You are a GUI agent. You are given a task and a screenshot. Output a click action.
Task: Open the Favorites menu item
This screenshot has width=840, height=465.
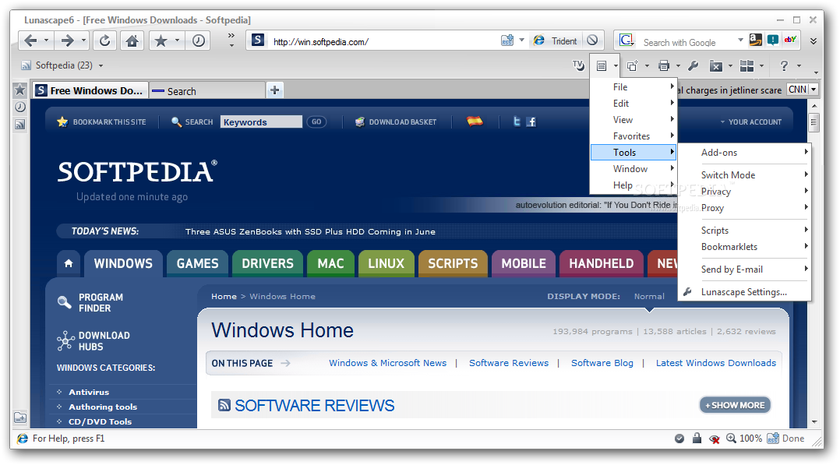(633, 136)
